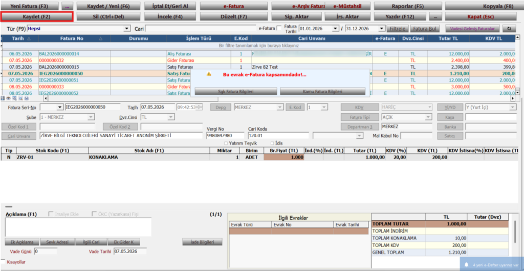The height and width of the screenshot is (271, 524).
Task: Click the floppy disk save icon below grid
Action: coord(3,98)
